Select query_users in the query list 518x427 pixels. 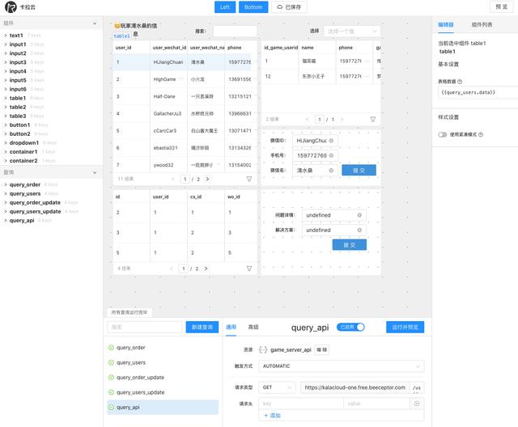[x=163, y=362]
